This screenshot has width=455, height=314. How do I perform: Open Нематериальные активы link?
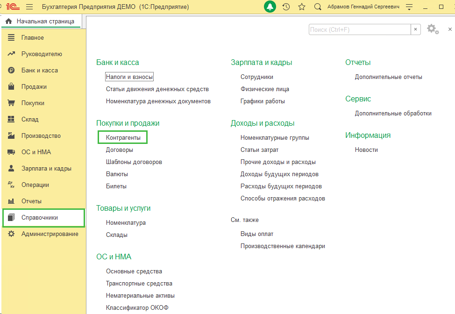point(140,296)
